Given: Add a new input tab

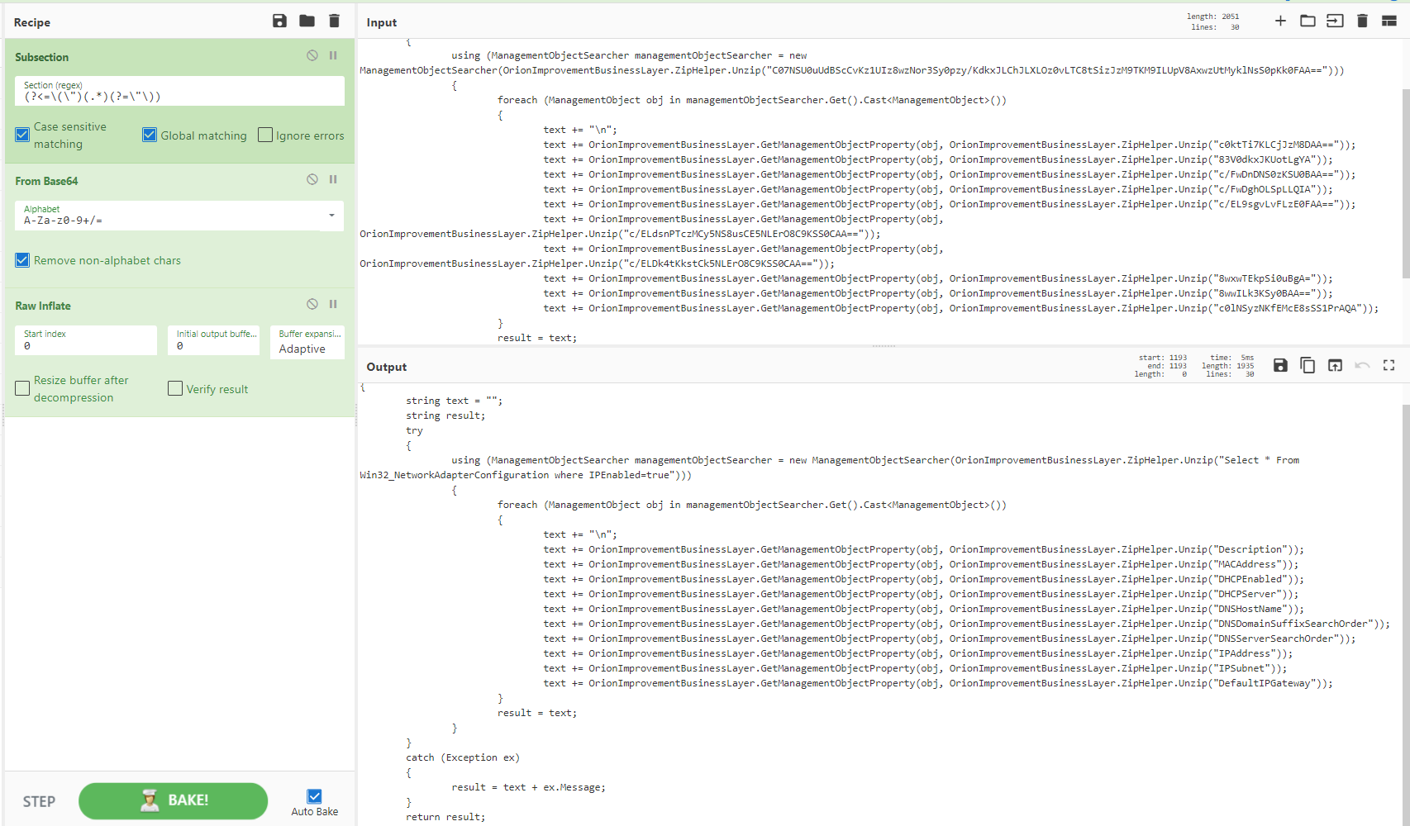Looking at the screenshot, I should pyautogui.click(x=1280, y=21).
